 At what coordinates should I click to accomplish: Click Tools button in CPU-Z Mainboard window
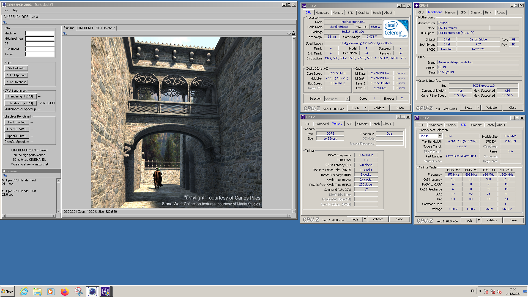point(468,108)
